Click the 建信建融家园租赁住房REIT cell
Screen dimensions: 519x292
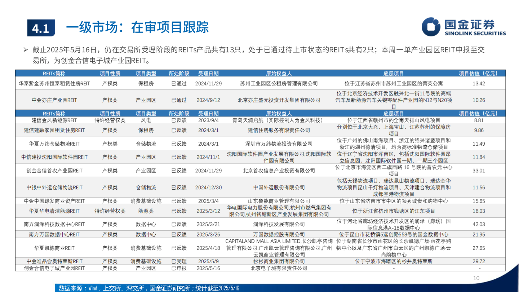(54, 130)
